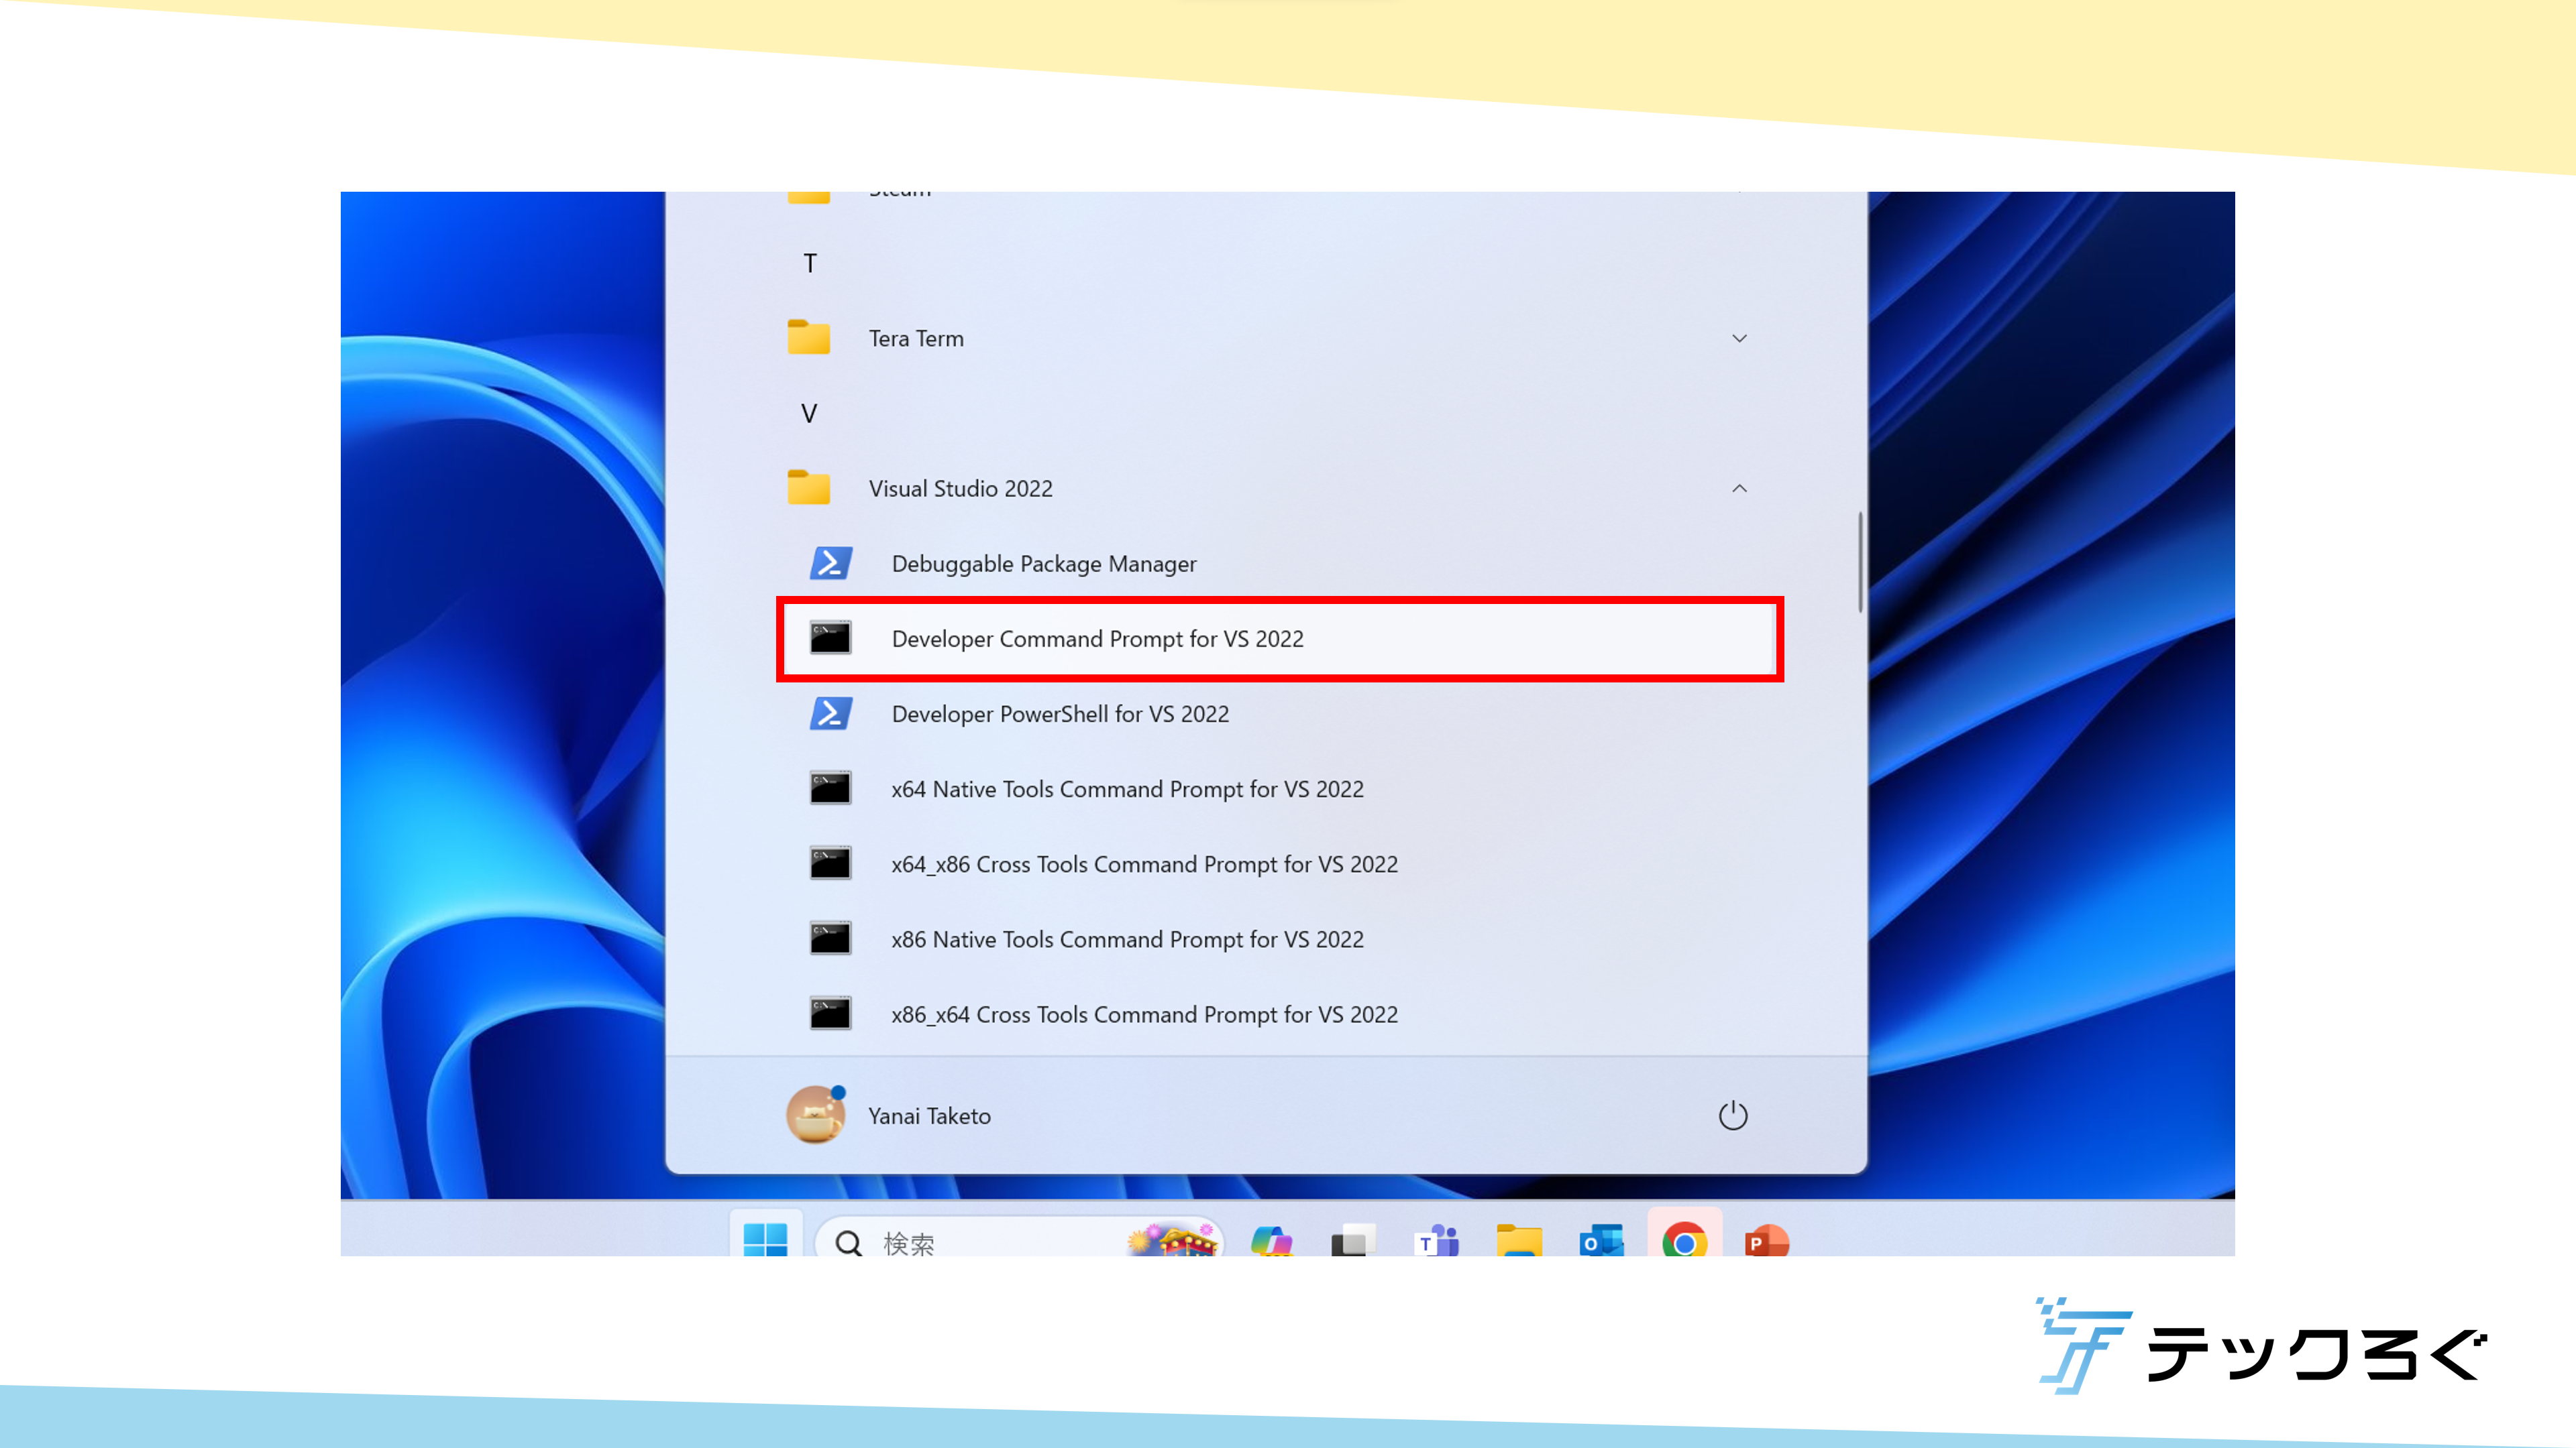This screenshot has height=1448, width=2576.
Task: Click the Visual Studio 2022 folder icon
Action: [808, 487]
